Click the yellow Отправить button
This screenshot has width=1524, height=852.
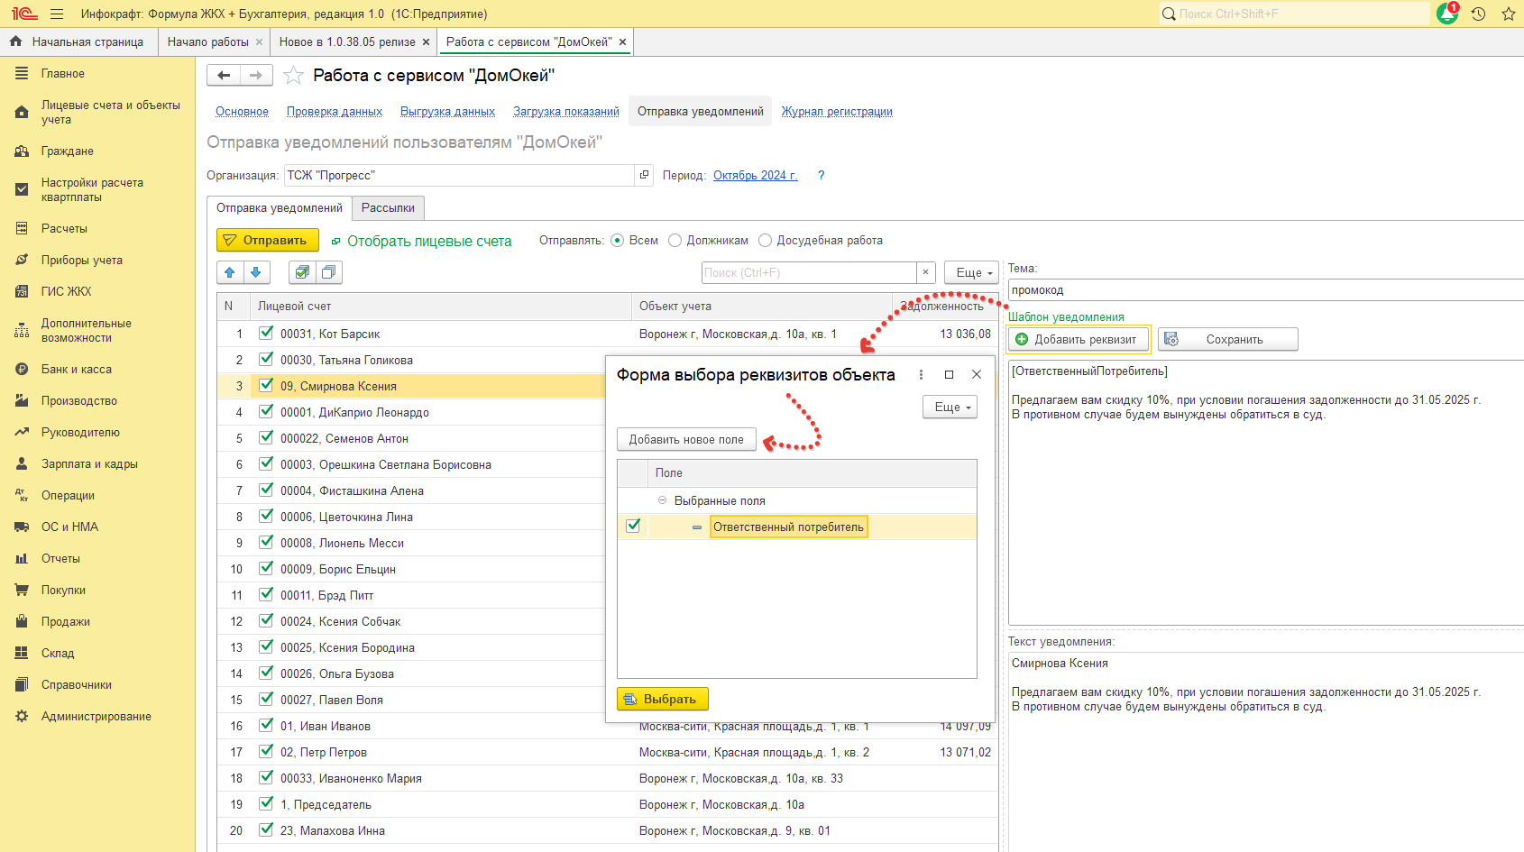coord(267,241)
